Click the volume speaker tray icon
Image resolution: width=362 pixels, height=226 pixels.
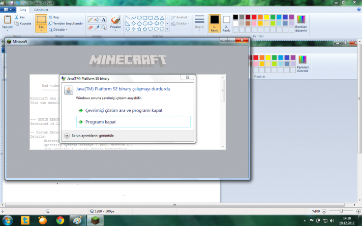(x=332, y=221)
